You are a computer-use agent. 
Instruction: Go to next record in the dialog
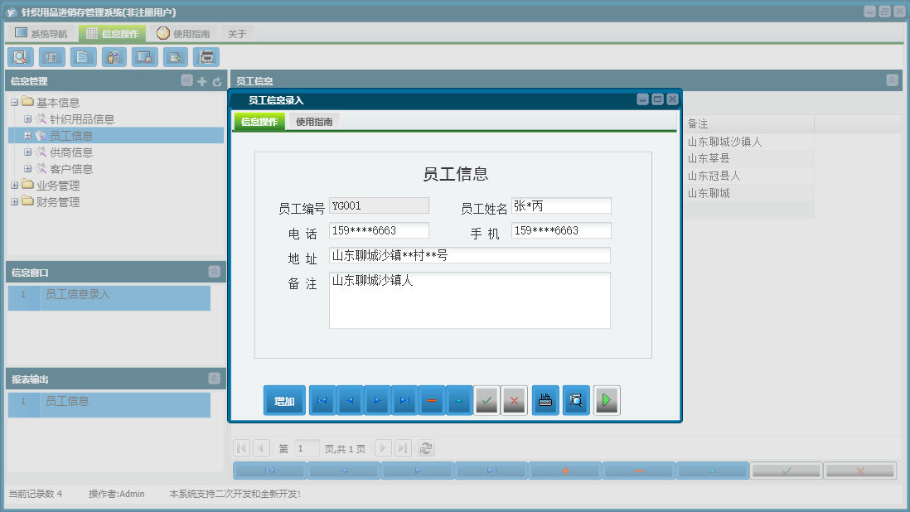coord(377,400)
